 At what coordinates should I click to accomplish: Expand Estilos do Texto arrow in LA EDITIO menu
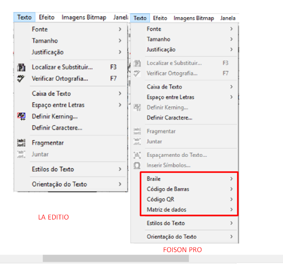coord(120,169)
